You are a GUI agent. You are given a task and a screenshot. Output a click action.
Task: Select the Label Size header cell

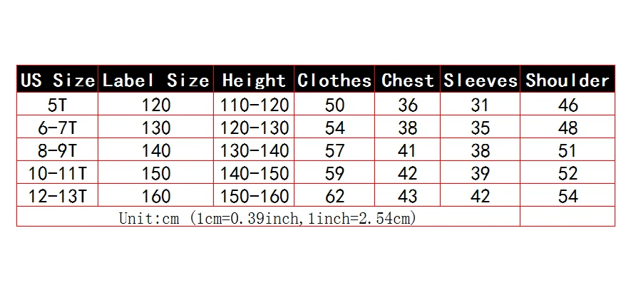click(155, 79)
